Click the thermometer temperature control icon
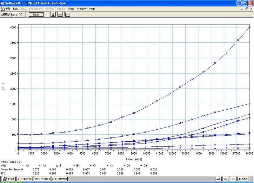 (53, 15)
